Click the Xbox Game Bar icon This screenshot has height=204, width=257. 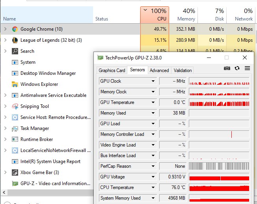(x=15, y=172)
